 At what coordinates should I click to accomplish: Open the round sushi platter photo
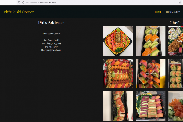(x=118, y=41)
